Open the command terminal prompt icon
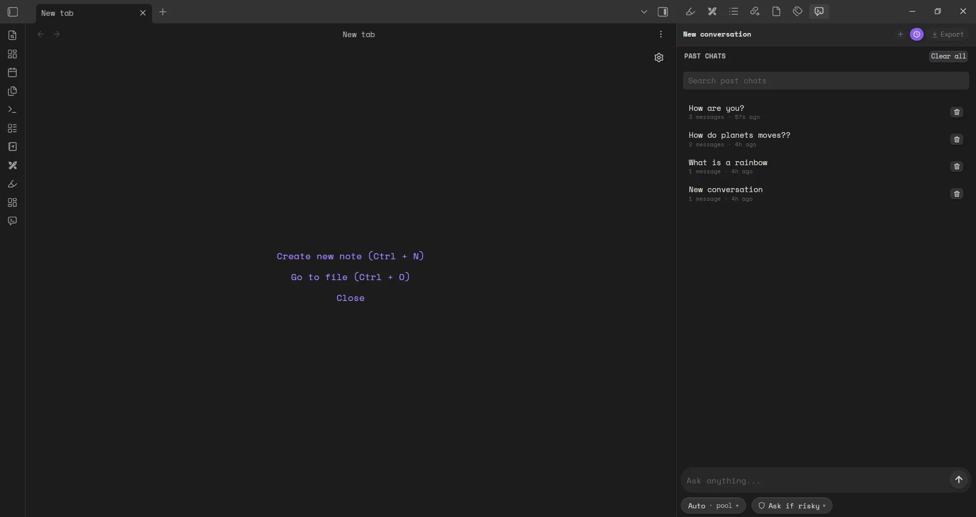Screen dimensions: 976x517 pos(13,110)
